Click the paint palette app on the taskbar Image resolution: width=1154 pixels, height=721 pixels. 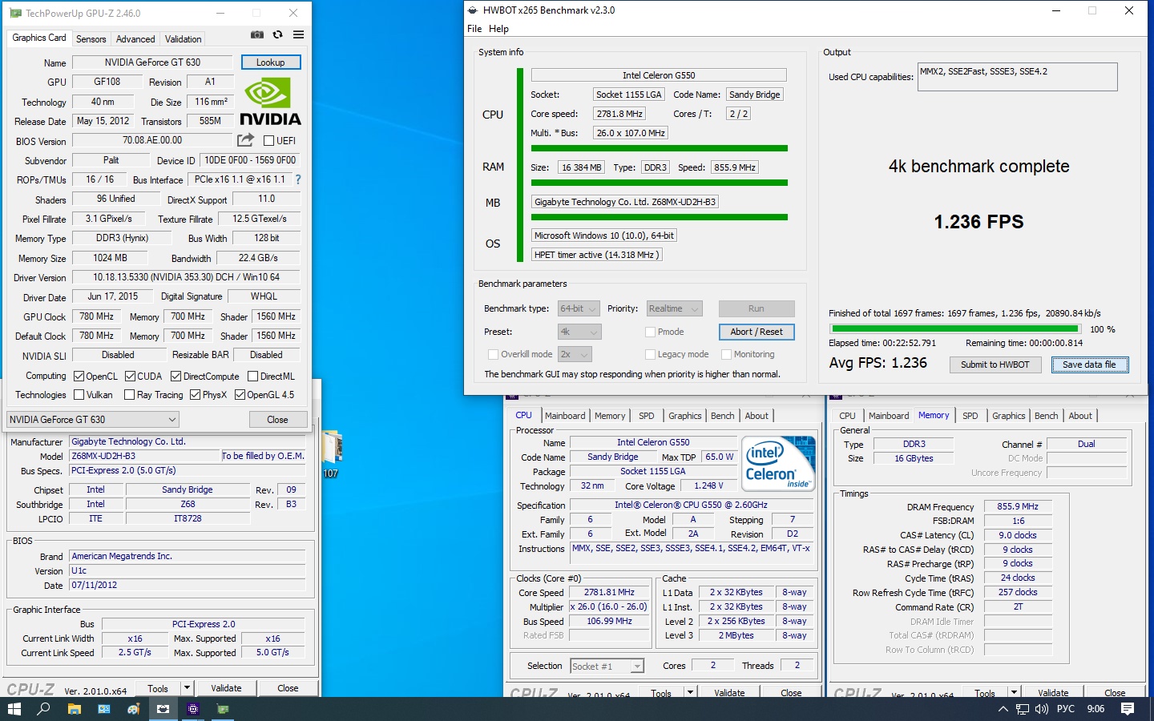pos(133,709)
